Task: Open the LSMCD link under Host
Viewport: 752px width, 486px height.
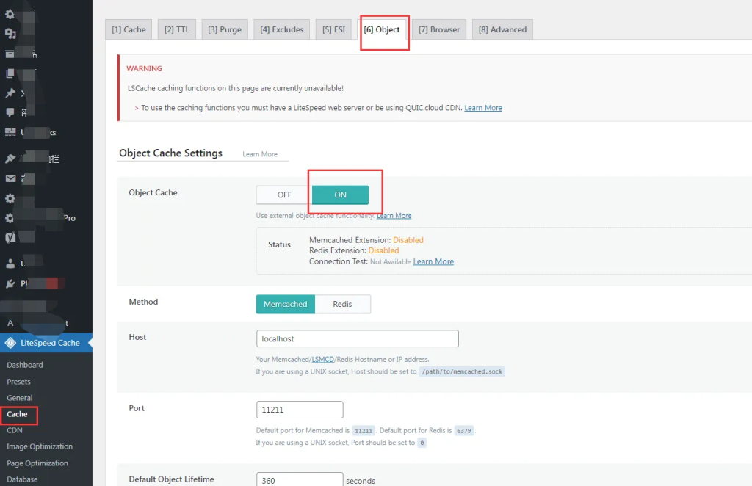Action: pos(323,359)
